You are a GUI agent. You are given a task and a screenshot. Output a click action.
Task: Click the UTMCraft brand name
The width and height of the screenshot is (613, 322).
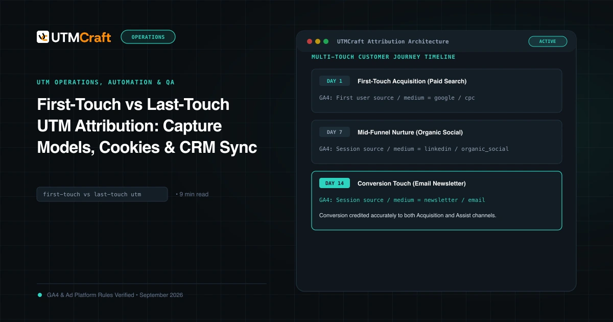coord(81,37)
